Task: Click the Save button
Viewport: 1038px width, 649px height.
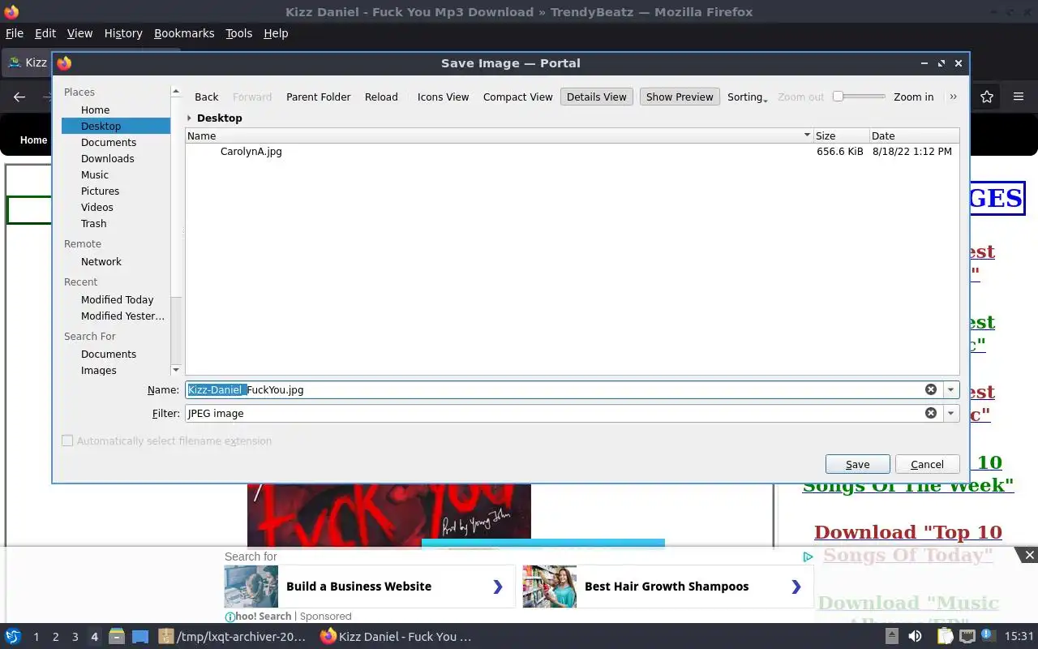Action: tap(858, 464)
